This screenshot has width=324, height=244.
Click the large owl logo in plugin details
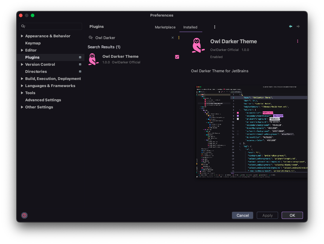tap(198, 45)
